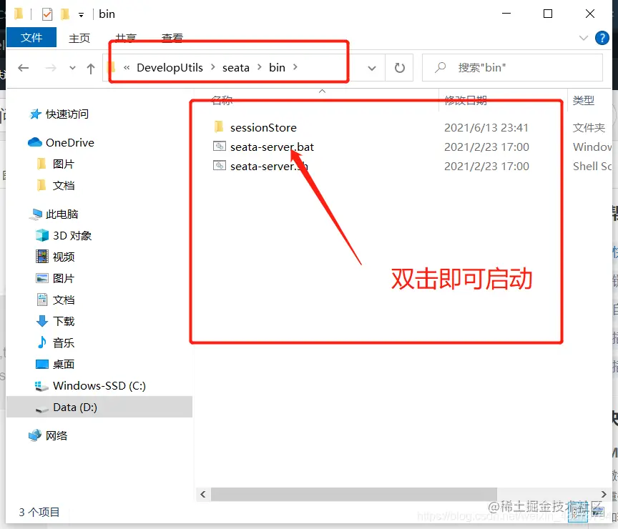This screenshot has height=529, width=618.
Task: Open the address bar history dropdown
Action: click(x=371, y=67)
